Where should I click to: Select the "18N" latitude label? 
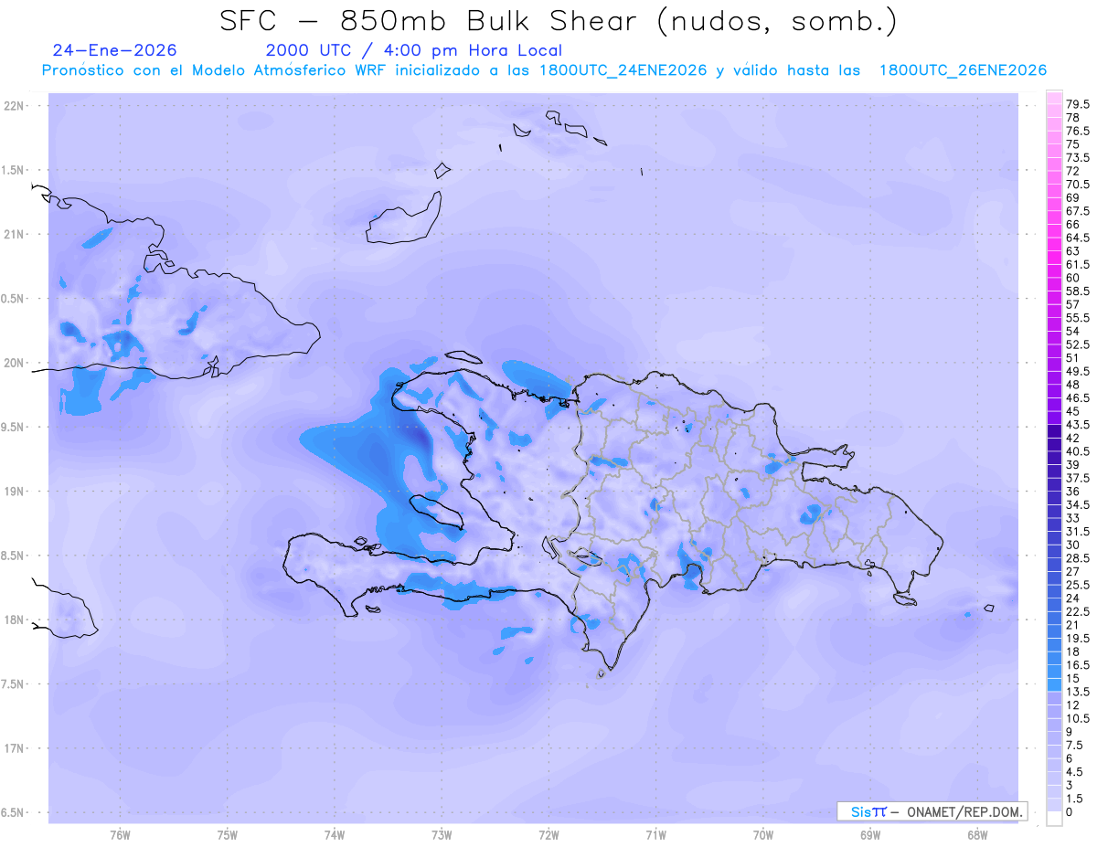pyautogui.click(x=16, y=619)
